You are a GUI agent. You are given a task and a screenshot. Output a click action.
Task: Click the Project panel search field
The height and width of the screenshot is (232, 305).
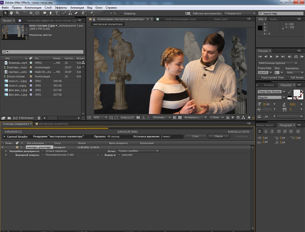(x=43, y=52)
